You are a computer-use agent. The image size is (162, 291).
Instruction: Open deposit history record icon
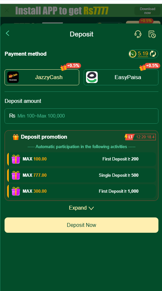point(152,34)
